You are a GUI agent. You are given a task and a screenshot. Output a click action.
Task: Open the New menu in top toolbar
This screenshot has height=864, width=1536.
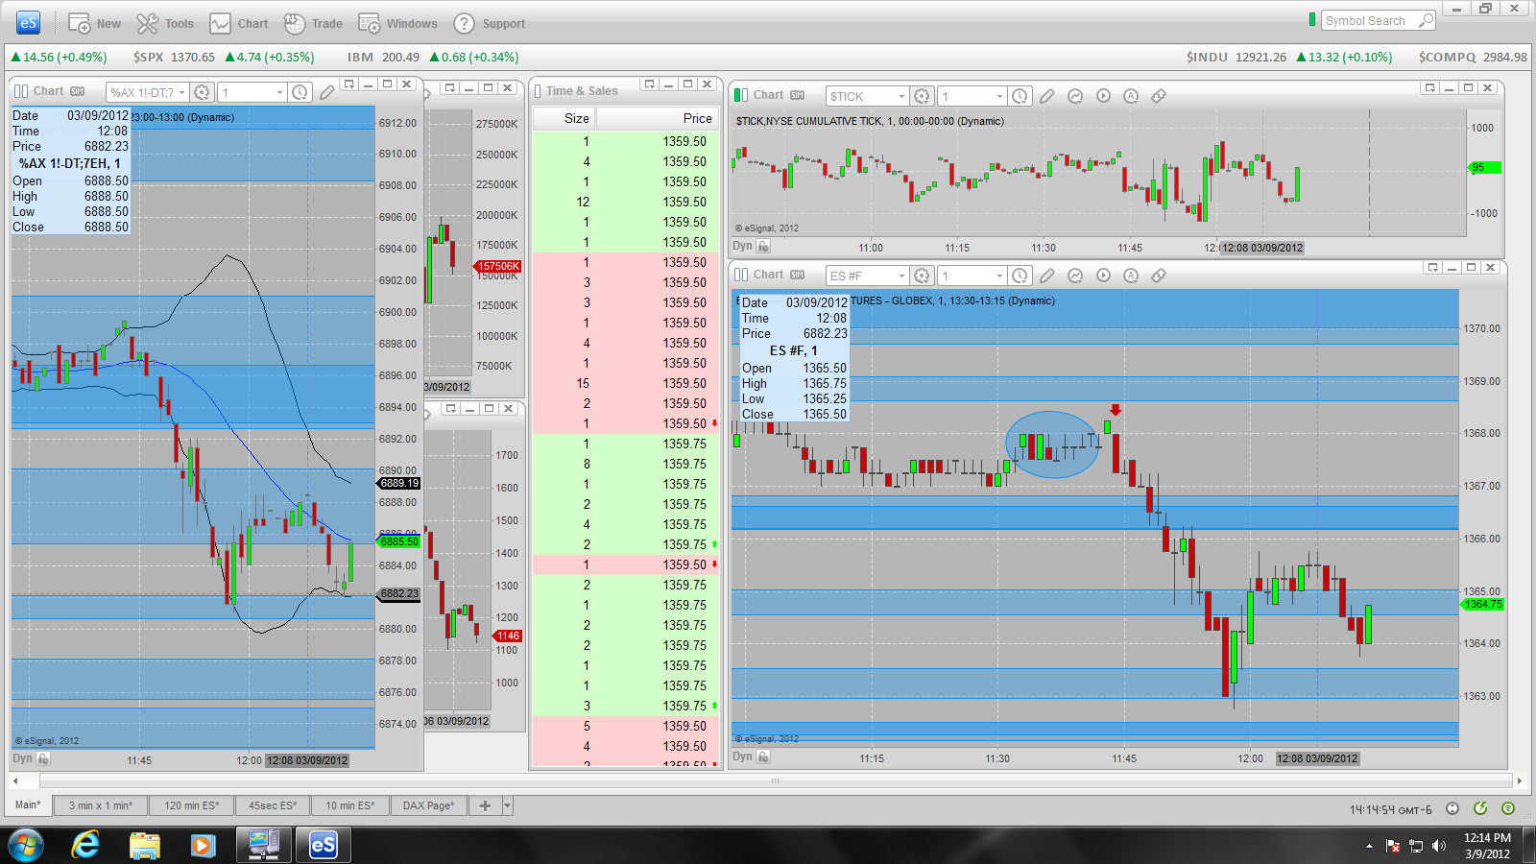pyautogui.click(x=94, y=23)
